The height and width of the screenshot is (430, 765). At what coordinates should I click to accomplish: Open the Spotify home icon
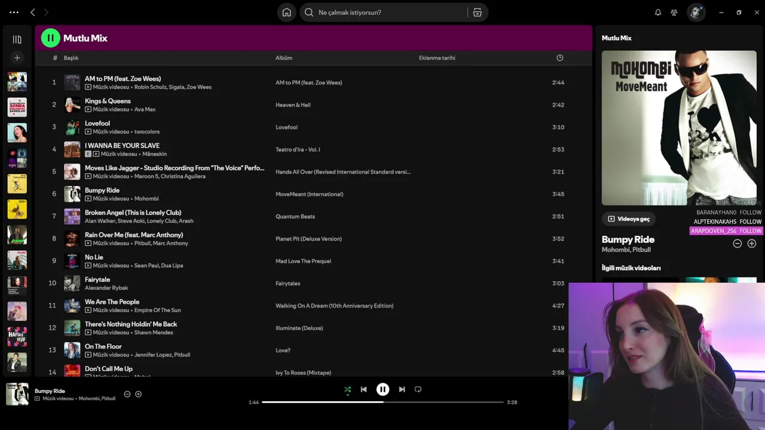pos(287,13)
